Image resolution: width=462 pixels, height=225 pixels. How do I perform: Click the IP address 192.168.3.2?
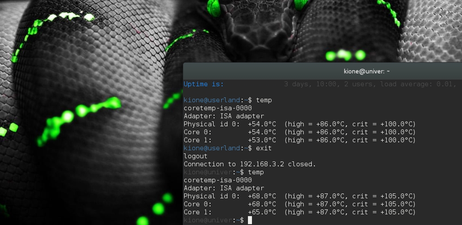coord(263,164)
